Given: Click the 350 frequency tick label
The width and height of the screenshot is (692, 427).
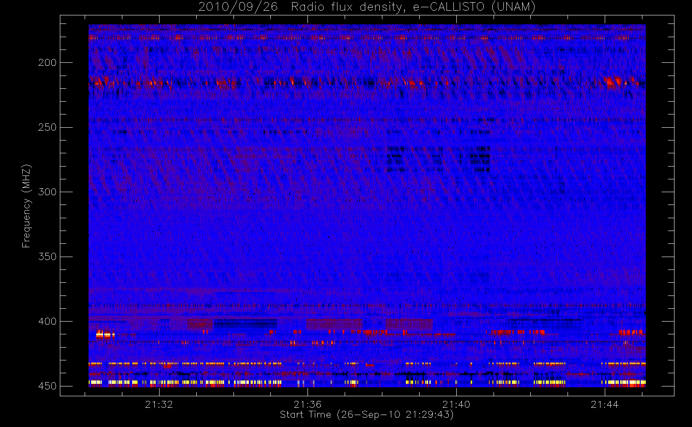Looking at the screenshot, I should point(47,257).
